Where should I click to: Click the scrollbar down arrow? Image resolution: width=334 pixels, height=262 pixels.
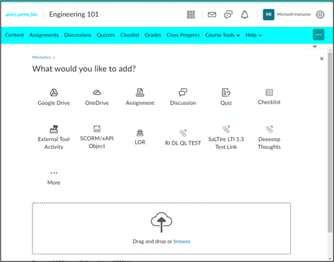(330, 259)
